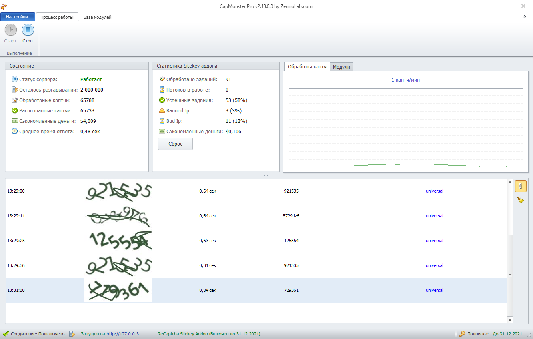Screen dimensions: 533x339
Task: Open the Настройки tab
Action: (17, 17)
